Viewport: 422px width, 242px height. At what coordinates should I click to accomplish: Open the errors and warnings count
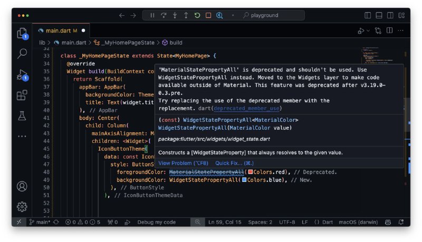pos(83,222)
